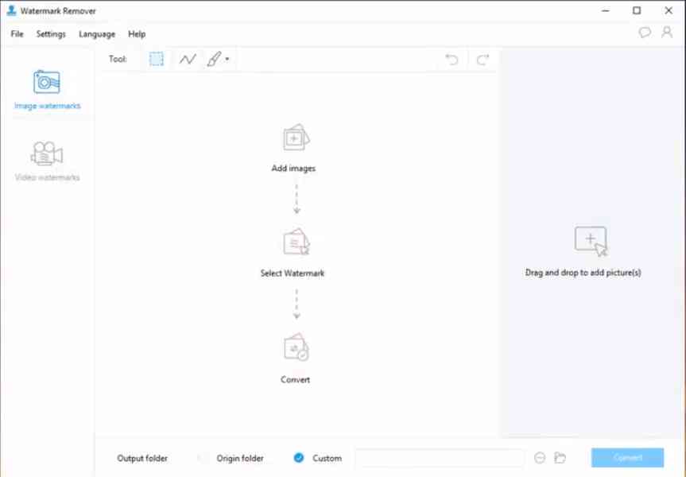Open the File menu
The width and height of the screenshot is (686, 477).
tap(17, 33)
